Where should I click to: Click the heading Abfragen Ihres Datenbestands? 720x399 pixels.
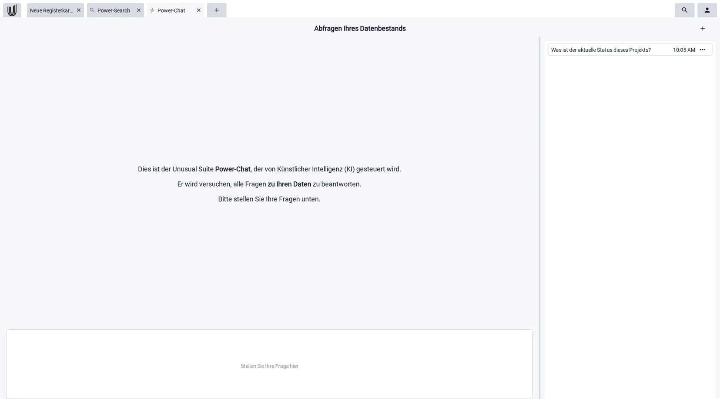[x=360, y=29]
